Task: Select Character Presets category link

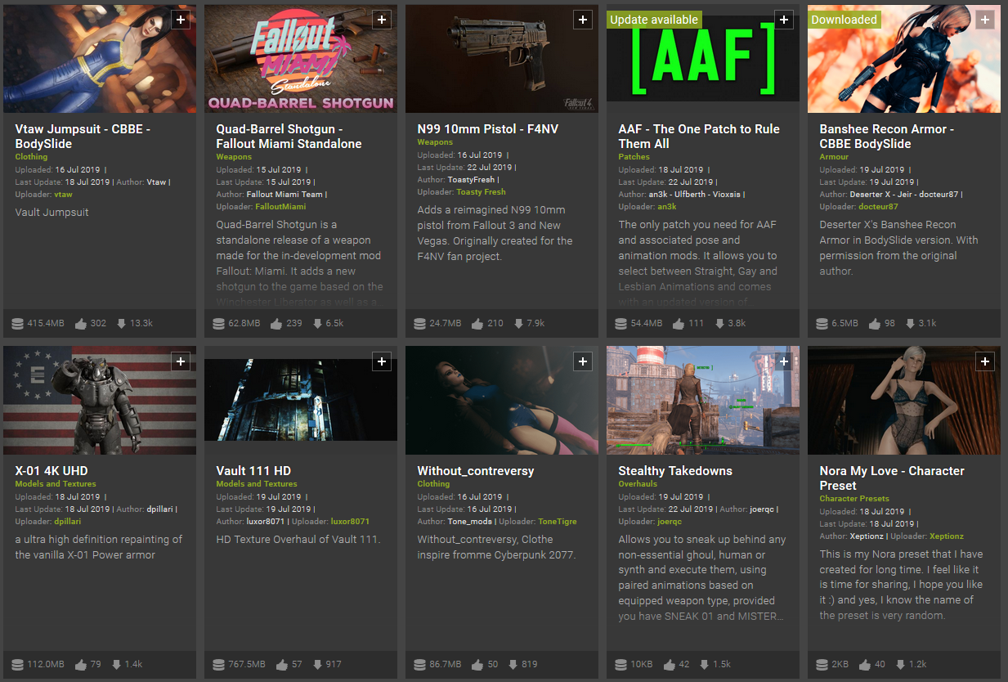Action: [x=854, y=499]
